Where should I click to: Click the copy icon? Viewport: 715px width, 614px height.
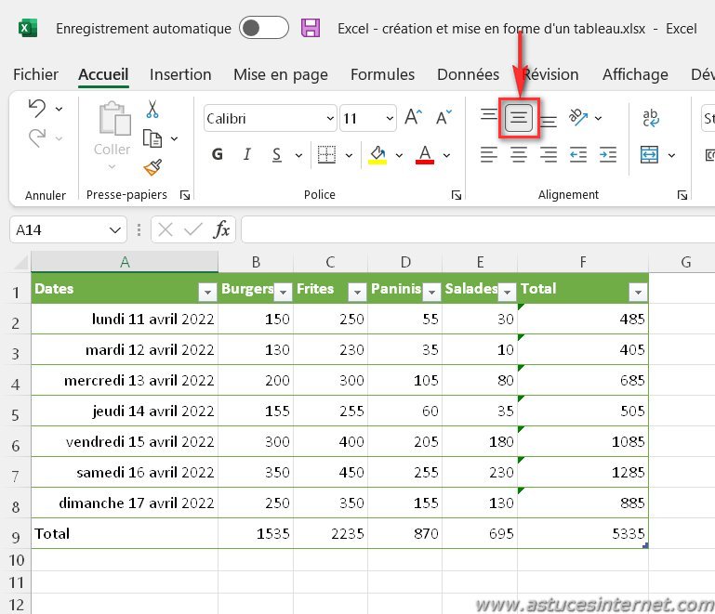[152, 138]
